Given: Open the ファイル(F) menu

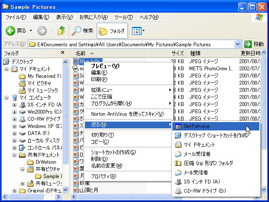Looking at the screenshot, I should tap(16, 17).
